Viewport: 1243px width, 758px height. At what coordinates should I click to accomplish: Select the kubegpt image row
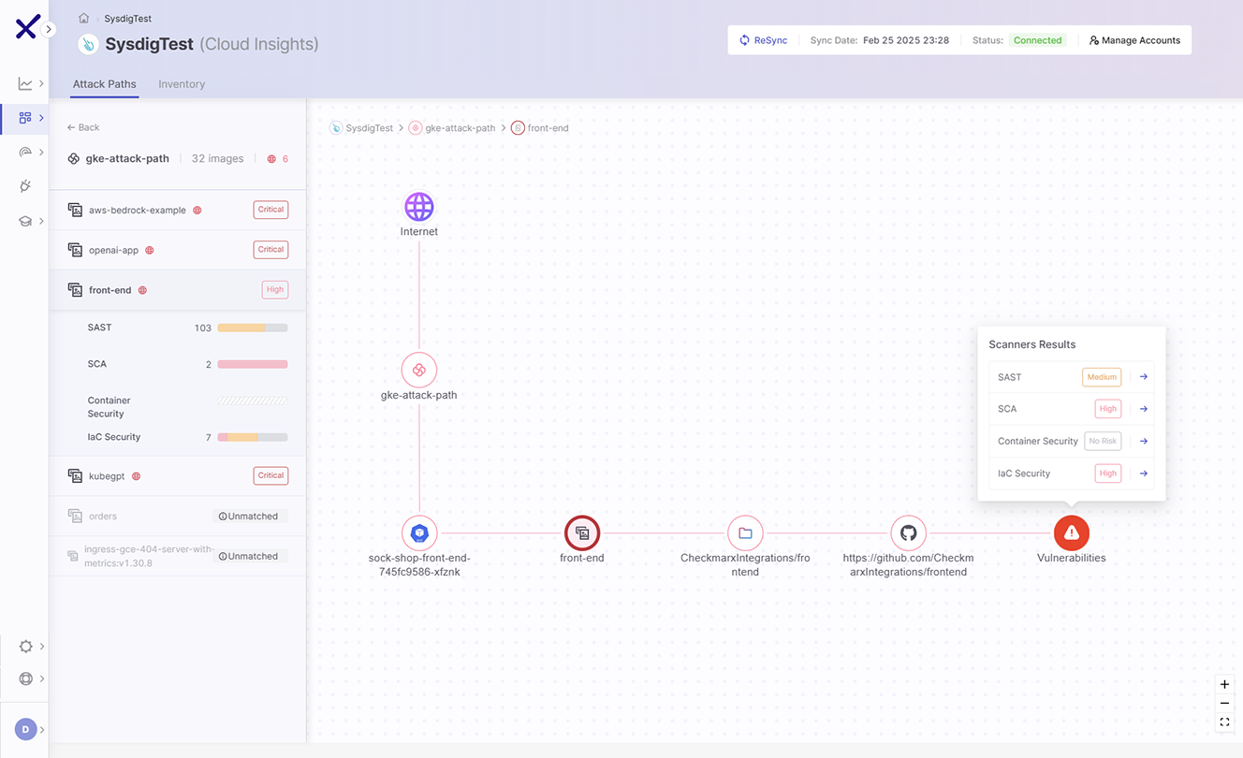coord(178,476)
